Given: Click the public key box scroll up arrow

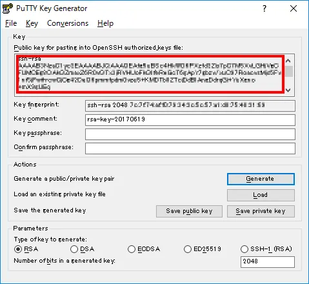Looking at the screenshot, I should click(x=288, y=61).
